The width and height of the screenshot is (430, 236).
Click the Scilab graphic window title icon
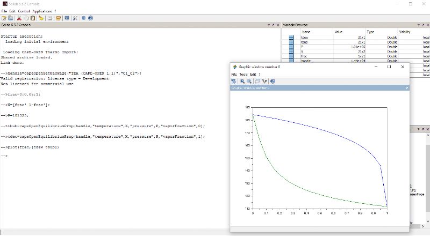coord(235,67)
